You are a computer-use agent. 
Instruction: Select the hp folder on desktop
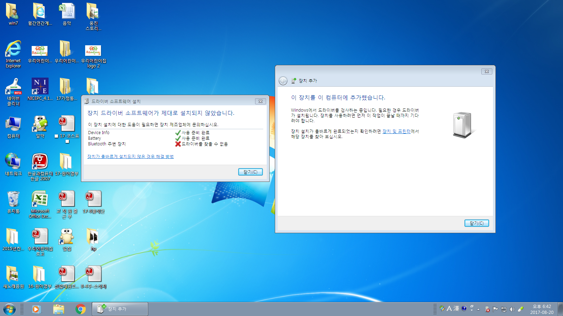[x=93, y=239]
